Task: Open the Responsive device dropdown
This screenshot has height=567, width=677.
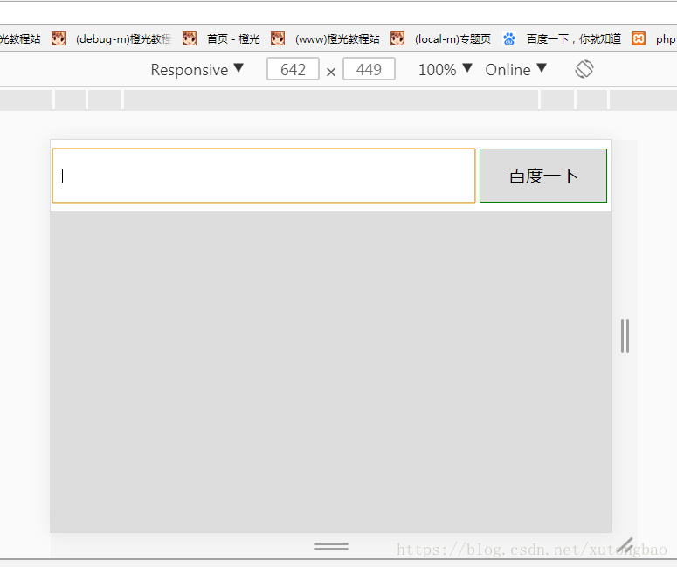Action: click(197, 70)
